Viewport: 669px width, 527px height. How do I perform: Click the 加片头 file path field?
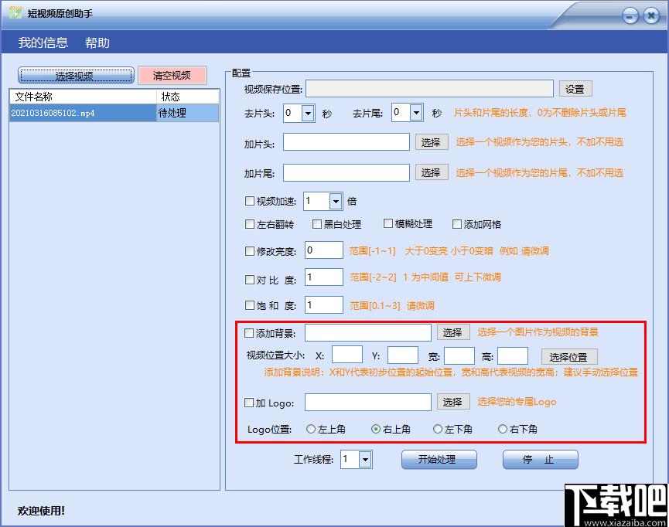[x=346, y=142]
